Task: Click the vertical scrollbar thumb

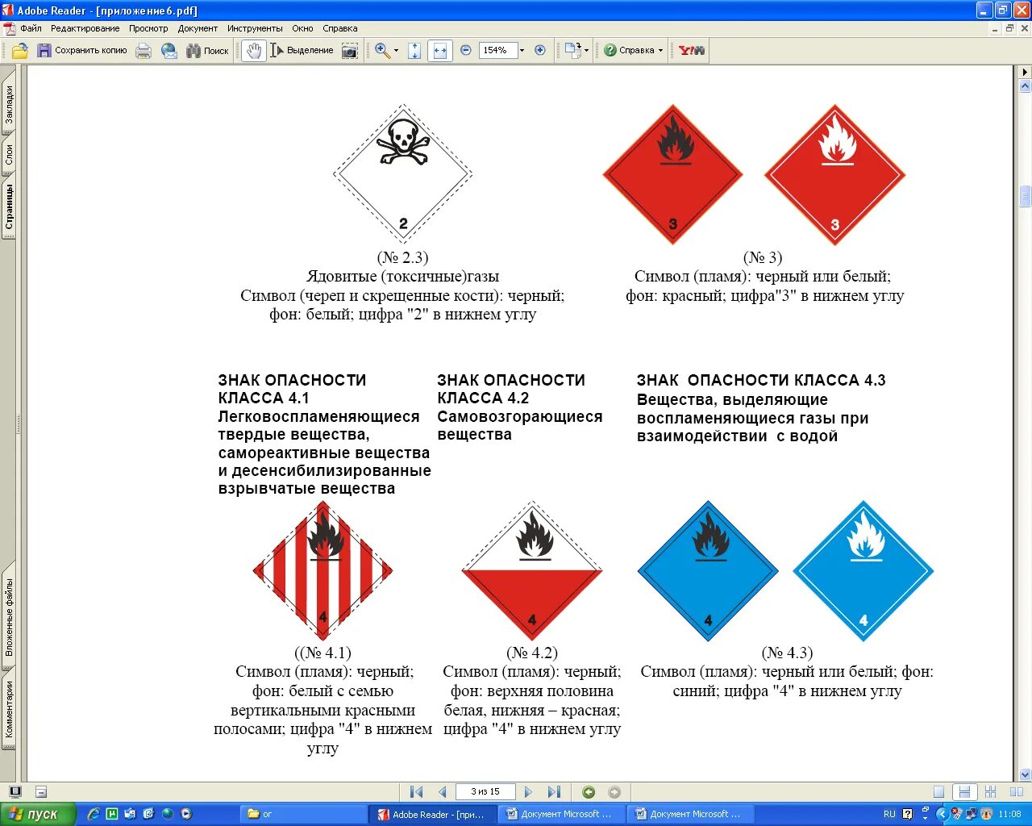Action: 1026,196
